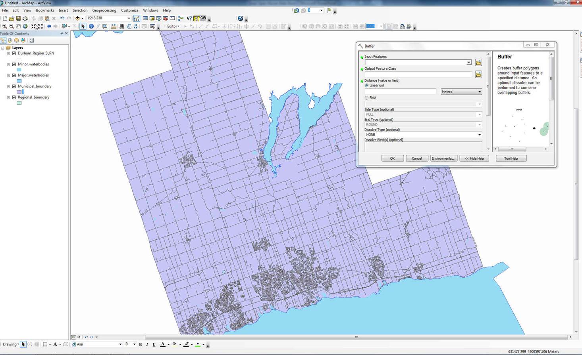Launch the ET GeoWizards tool
Screen dimensions: 582x355
pyautogui.click(x=200, y=18)
